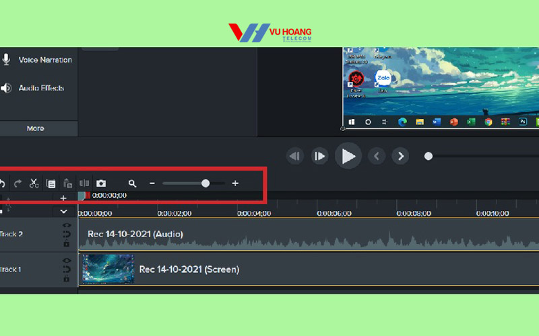Toggle the magnetic track icon on Track 2

pyautogui.click(x=66, y=235)
